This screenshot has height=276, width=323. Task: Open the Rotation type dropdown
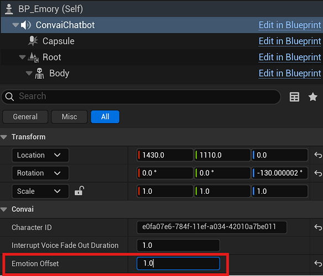click(x=40, y=173)
